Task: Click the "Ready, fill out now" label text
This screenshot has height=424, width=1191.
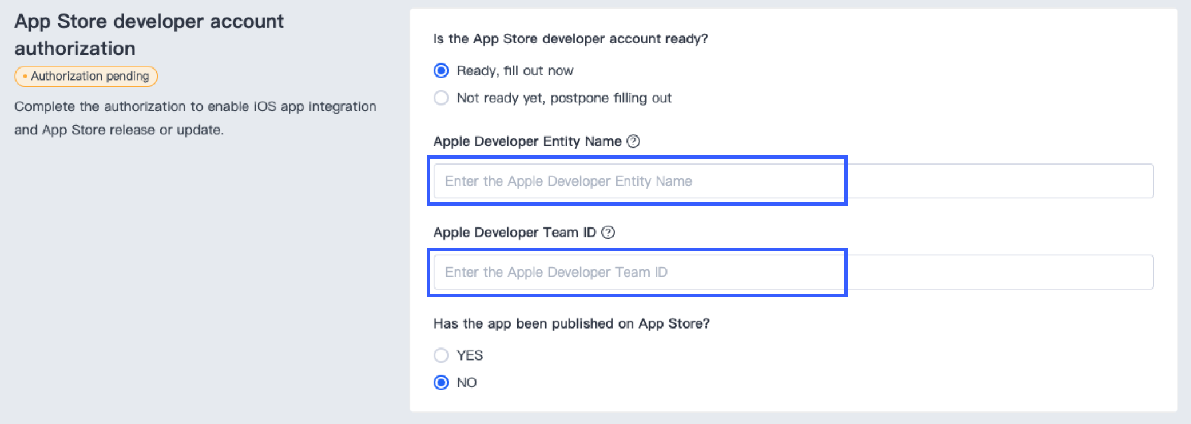Action: pos(515,71)
